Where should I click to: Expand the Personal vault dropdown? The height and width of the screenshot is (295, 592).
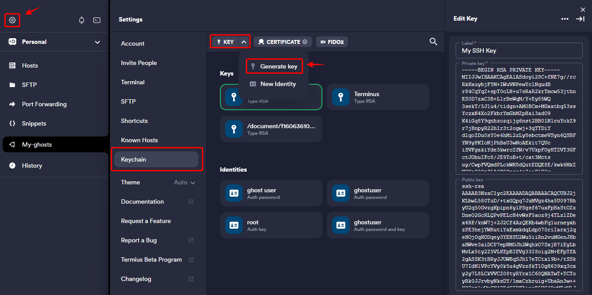[x=97, y=42]
